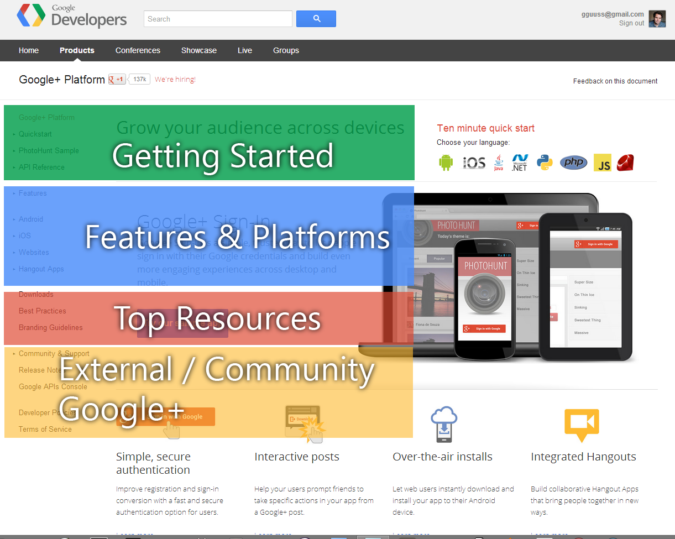Screen dimensions: 675x539
Task: Go to the Home nav item
Action: (x=29, y=50)
